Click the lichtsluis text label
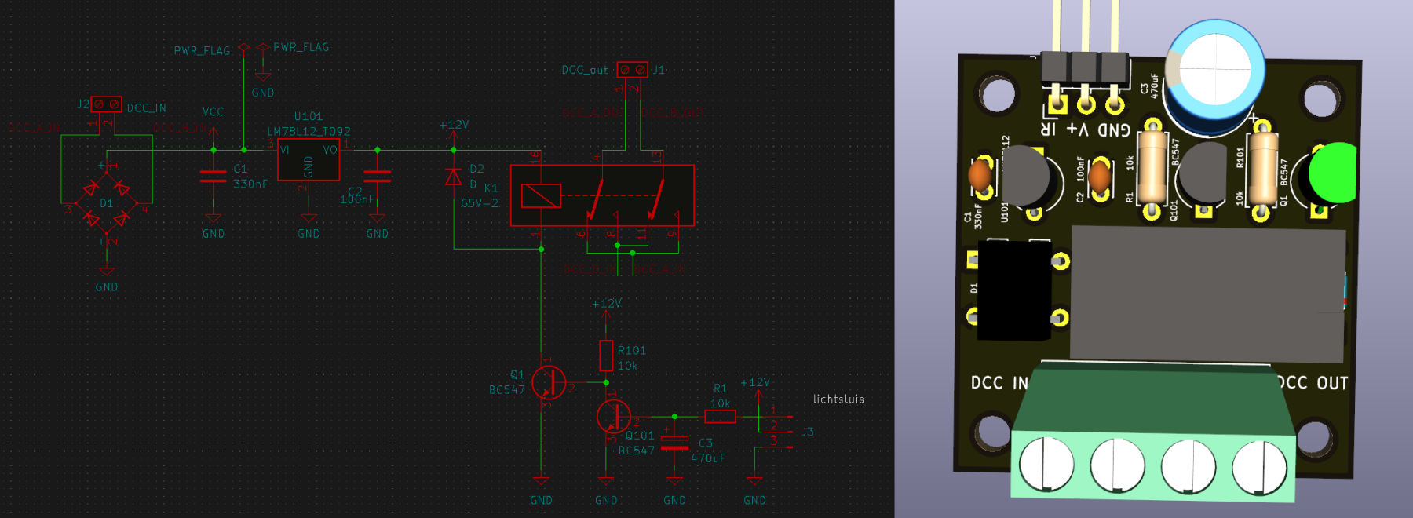The image size is (1413, 518). coord(838,399)
